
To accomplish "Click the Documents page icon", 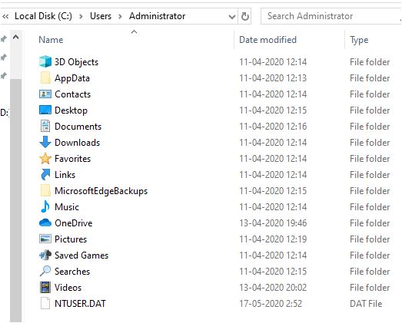I will click(45, 126).
